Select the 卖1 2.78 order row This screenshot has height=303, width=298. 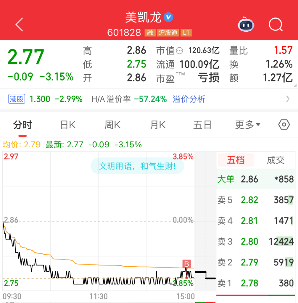(x=255, y=283)
